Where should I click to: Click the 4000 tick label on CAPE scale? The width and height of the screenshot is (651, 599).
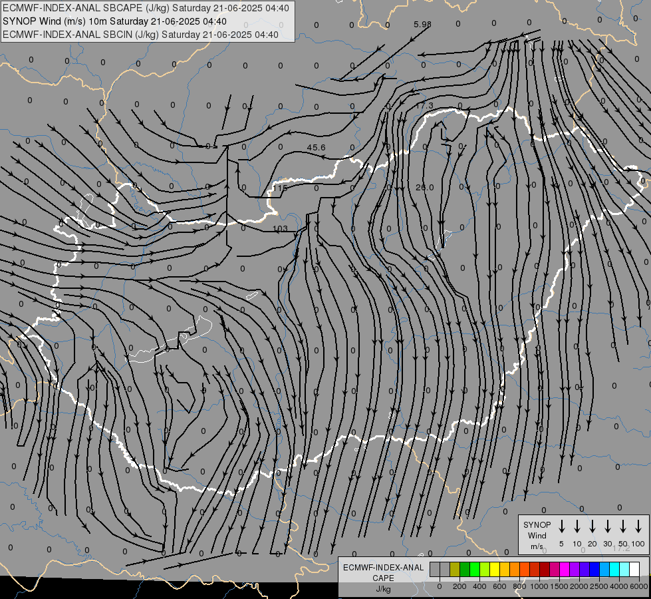(x=619, y=586)
